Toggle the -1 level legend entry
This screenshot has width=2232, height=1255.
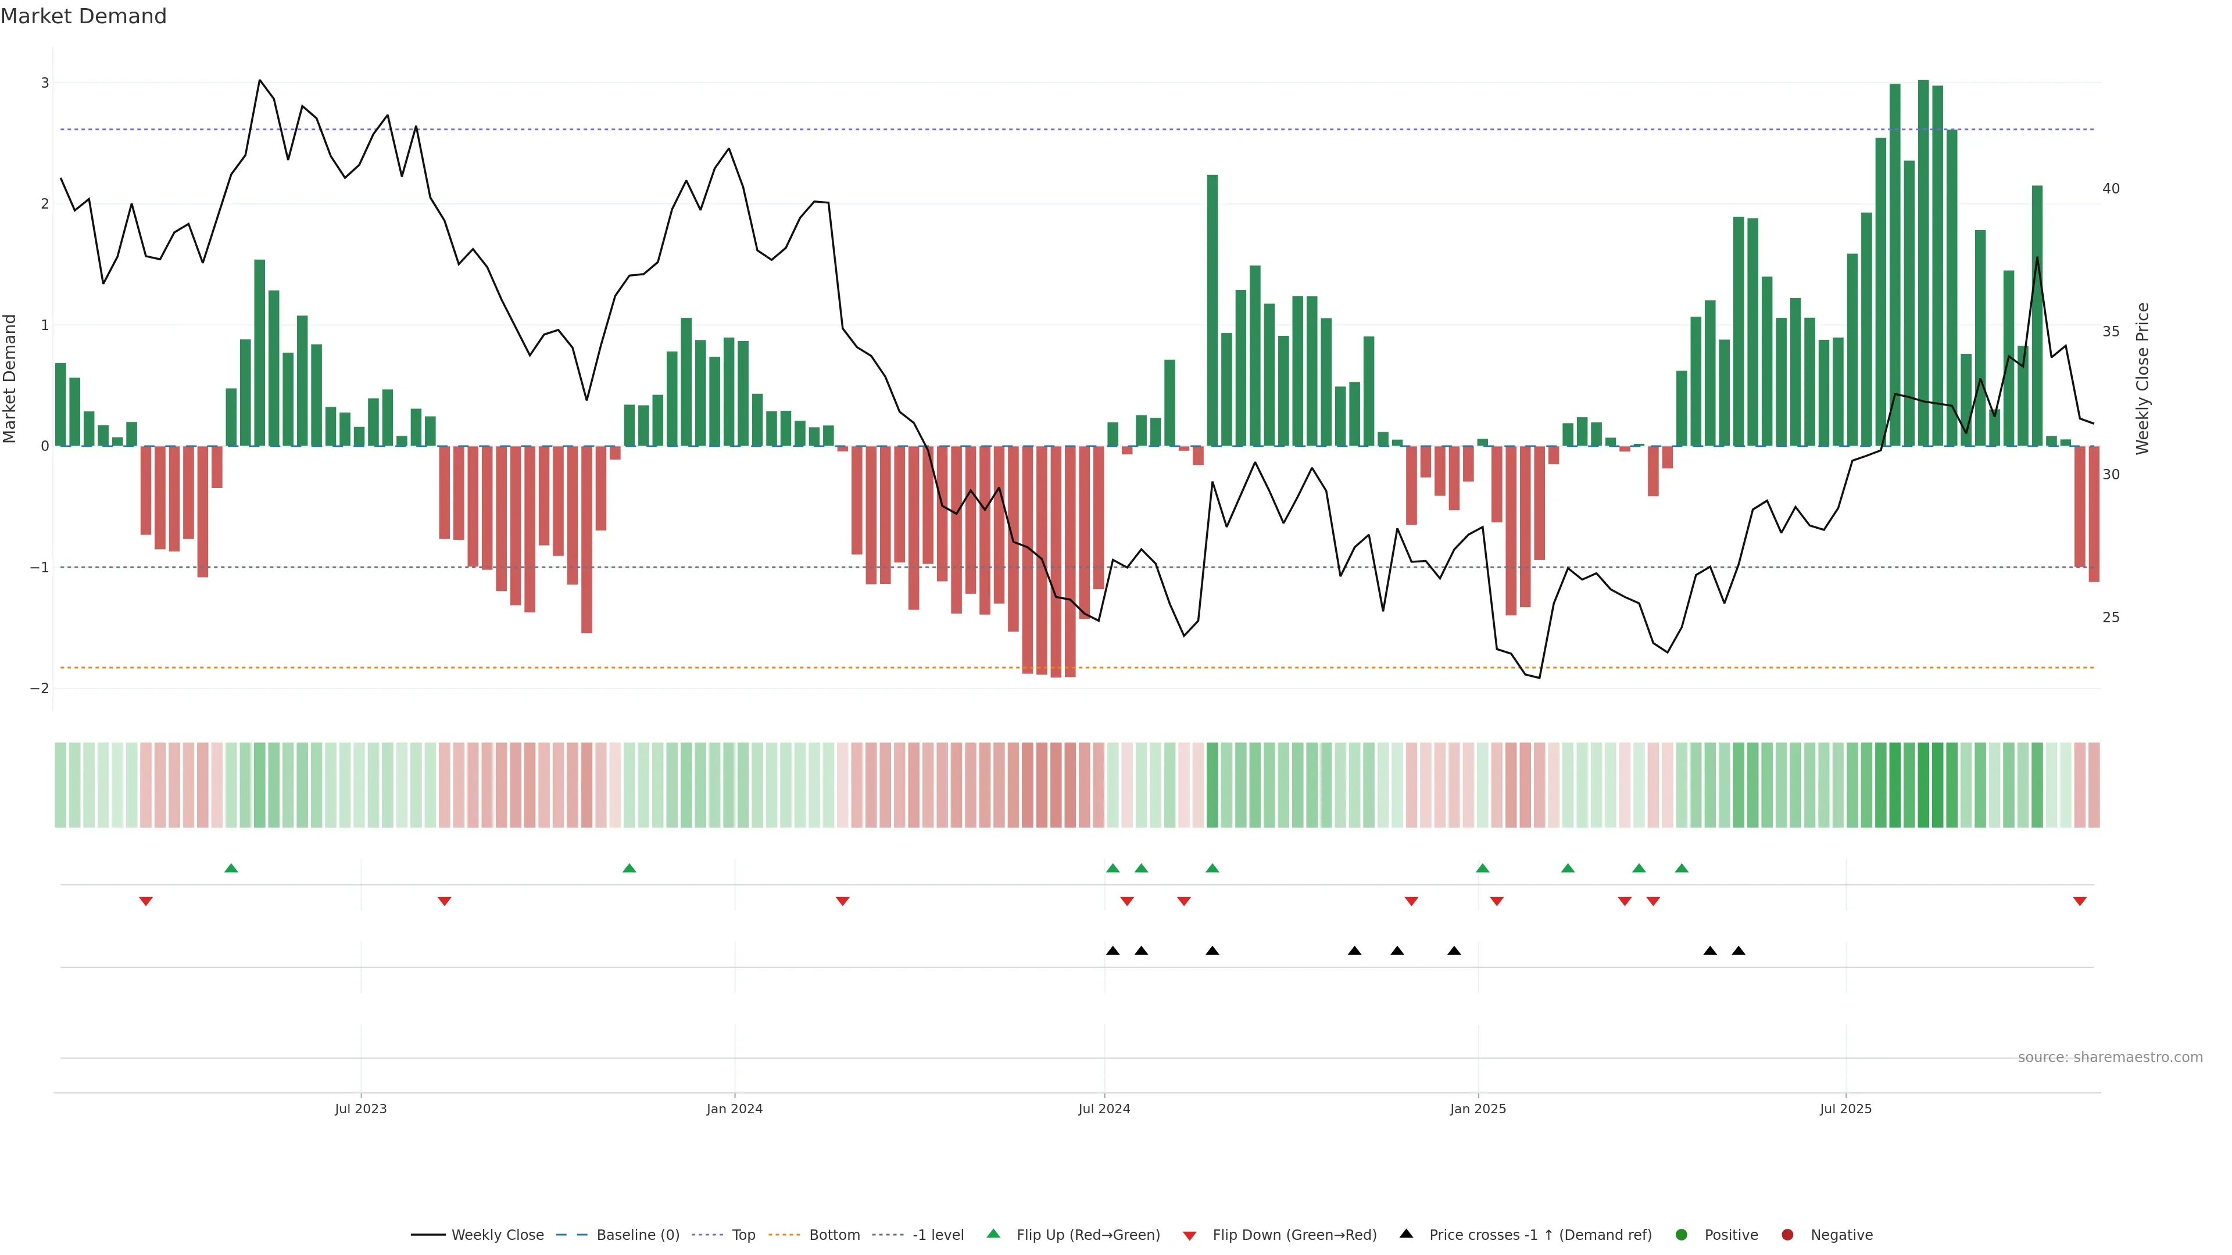(938, 1234)
